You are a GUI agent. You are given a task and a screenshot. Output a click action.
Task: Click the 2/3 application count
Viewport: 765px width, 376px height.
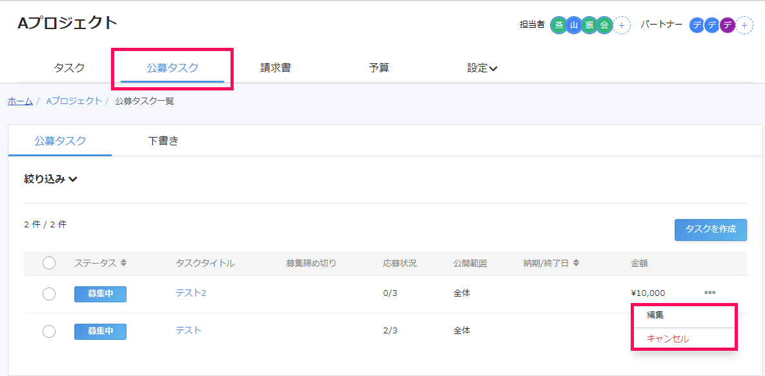391,331
